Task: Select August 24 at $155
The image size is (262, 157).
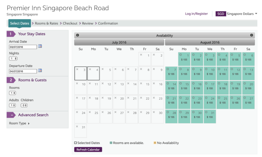Action: click(210, 102)
